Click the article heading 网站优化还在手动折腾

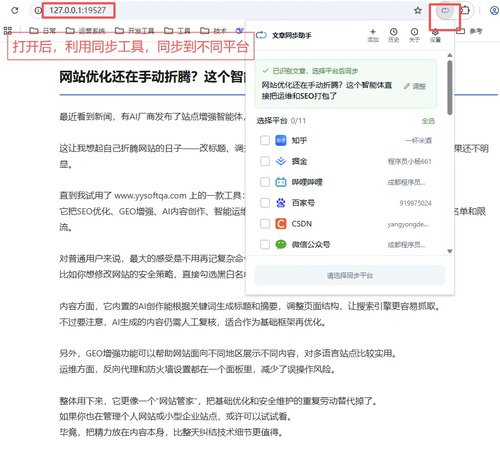click(x=152, y=77)
